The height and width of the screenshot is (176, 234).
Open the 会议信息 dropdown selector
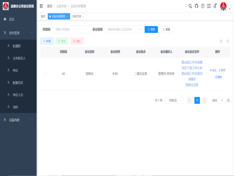point(124,29)
